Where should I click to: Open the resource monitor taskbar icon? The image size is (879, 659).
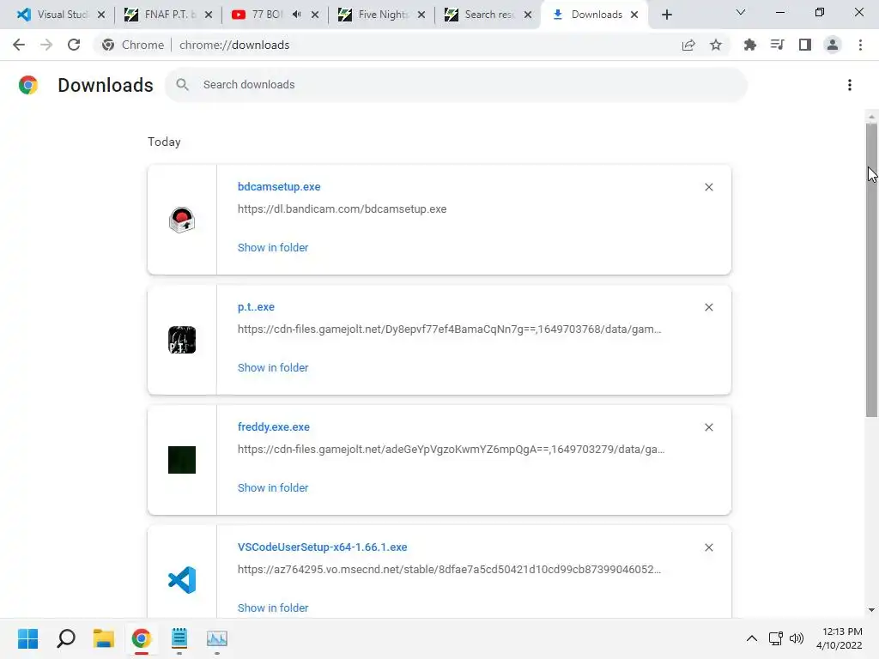coord(217,638)
